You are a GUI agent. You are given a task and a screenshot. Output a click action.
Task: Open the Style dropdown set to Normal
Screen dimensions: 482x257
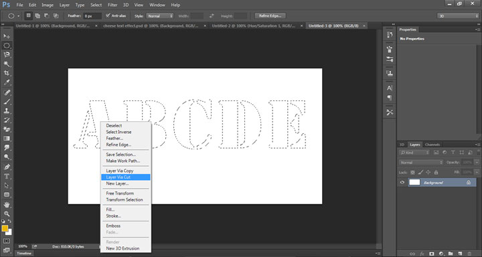coord(159,15)
